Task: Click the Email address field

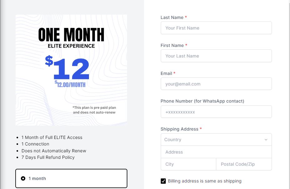Action: [216, 84]
